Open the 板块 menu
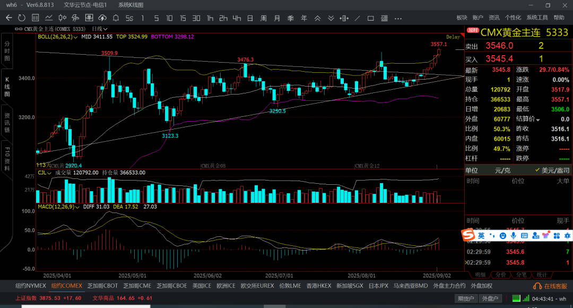This screenshot has height=308, width=573. coord(462,18)
